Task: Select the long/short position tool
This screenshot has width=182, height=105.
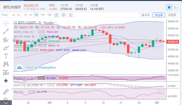Action: click(6, 72)
